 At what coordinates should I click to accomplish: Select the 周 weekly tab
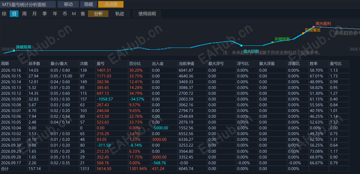pyautogui.click(x=24, y=14)
